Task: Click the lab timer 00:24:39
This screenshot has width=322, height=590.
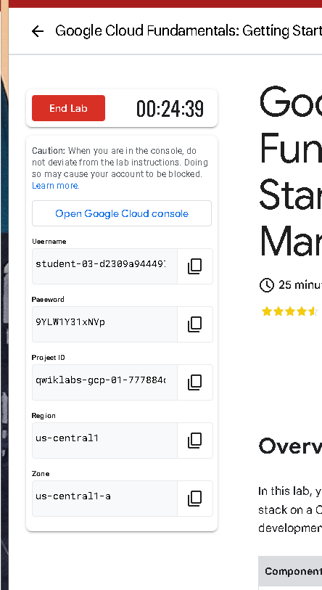Action: tap(170, 109)
